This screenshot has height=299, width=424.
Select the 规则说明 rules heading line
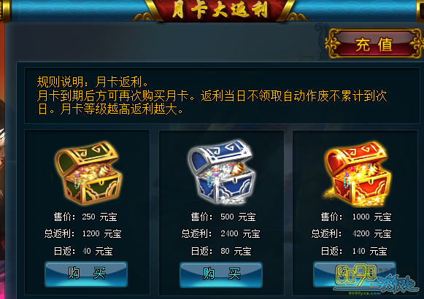tap(93, 82)
